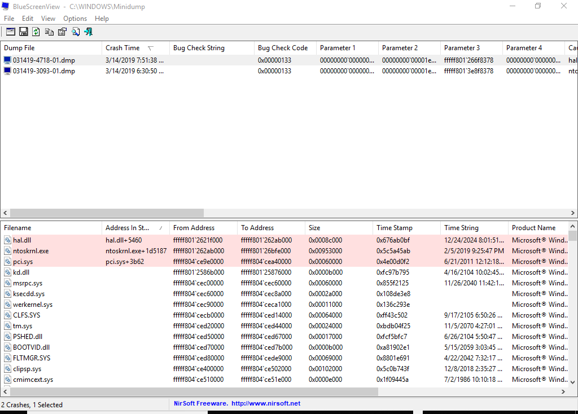Click the driver icon beside CLFS.SYS
The image size is (578, 414).
coord(7,315)
